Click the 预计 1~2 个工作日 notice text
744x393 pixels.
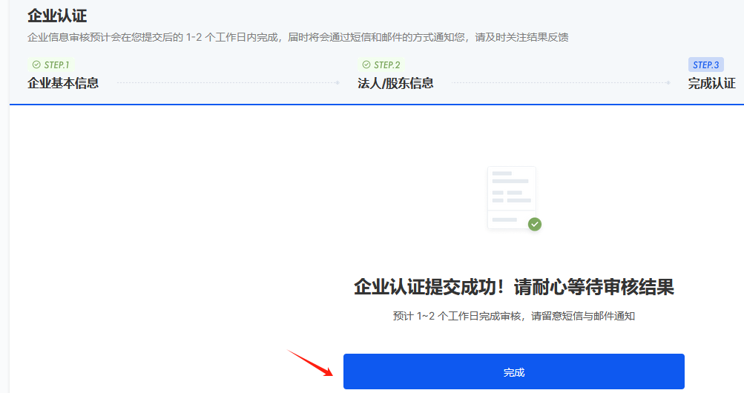click(513, 316)
